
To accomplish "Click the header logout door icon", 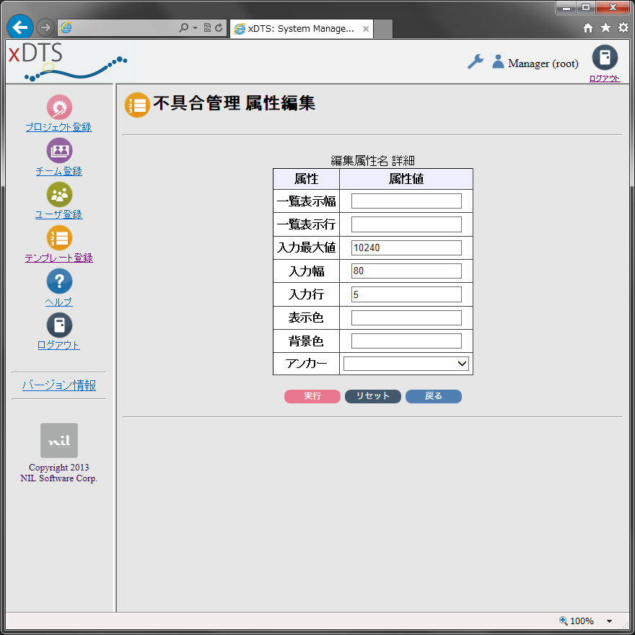I will point(605,58).
